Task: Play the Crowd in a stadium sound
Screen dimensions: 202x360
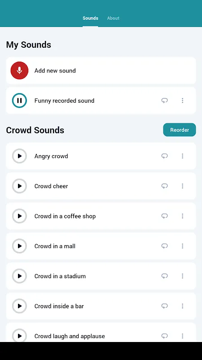Action: [x=19, y=276]
